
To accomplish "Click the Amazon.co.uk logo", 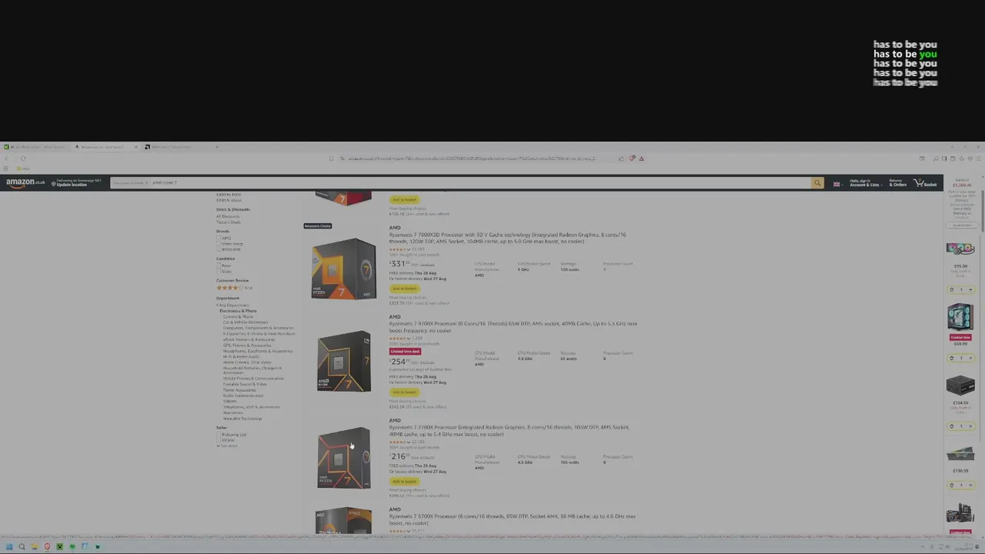I will pos(25,183).
